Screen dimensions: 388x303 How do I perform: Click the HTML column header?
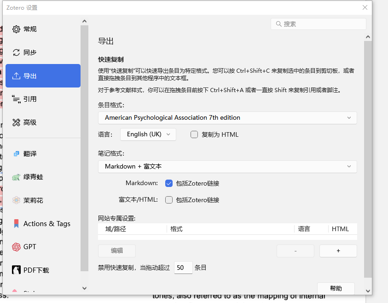[343, 229]
